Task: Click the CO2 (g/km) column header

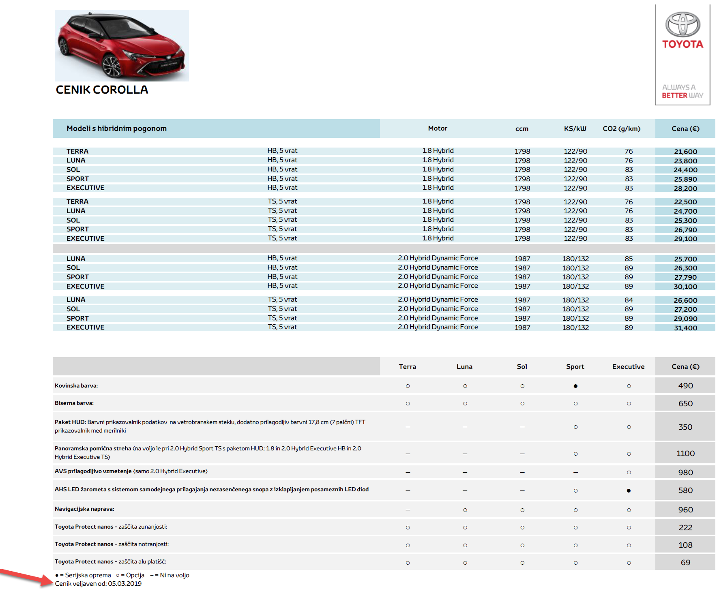Action: [622, 129]
